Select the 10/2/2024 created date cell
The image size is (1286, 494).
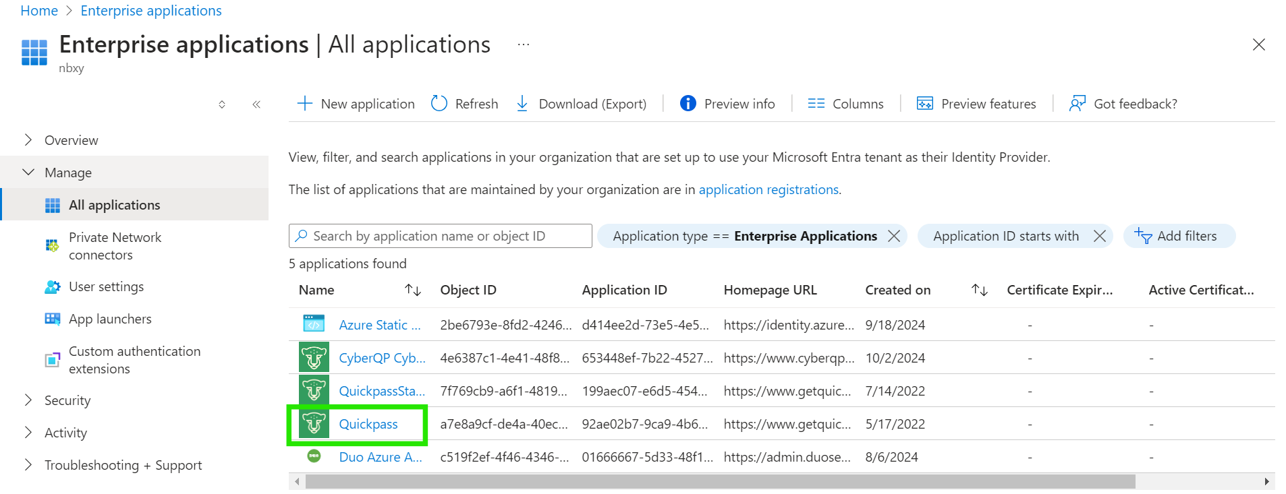(895, 358)
